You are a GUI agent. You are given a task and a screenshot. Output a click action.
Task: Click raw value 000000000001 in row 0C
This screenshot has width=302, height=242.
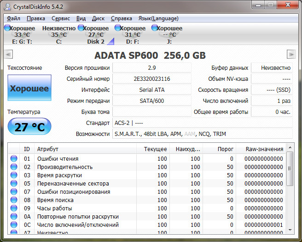click(264, 225)
